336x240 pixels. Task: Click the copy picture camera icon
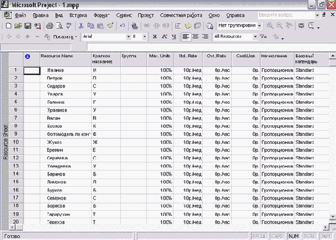click(x=301, y=26)
